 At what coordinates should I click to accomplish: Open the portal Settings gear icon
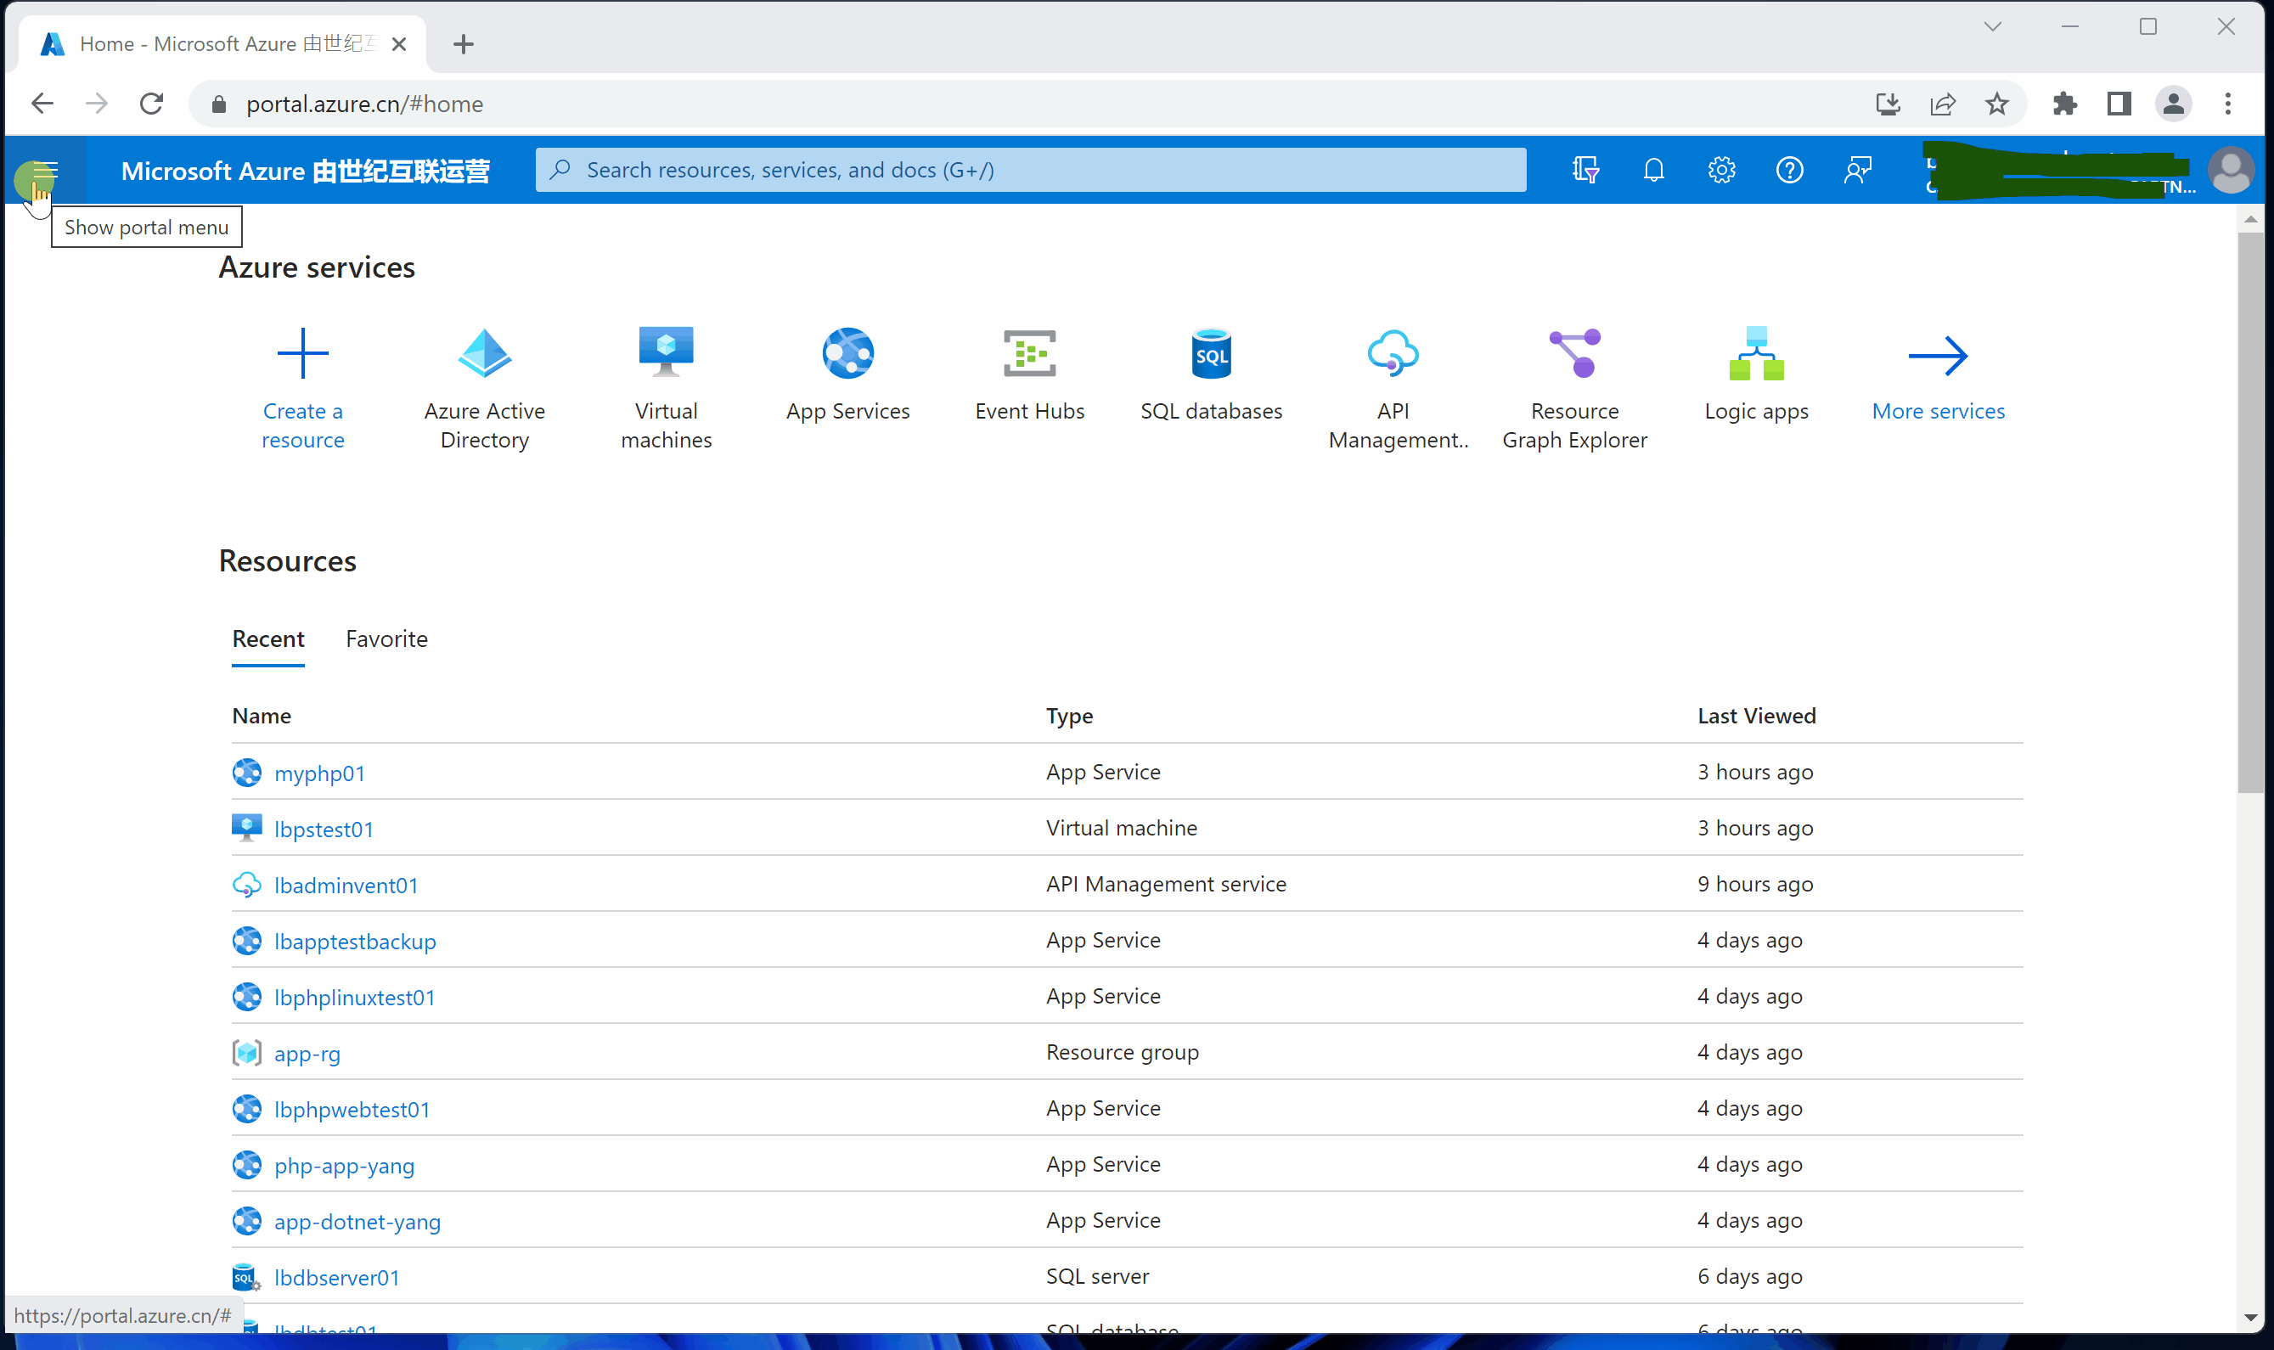click(x=1721, y=170)
